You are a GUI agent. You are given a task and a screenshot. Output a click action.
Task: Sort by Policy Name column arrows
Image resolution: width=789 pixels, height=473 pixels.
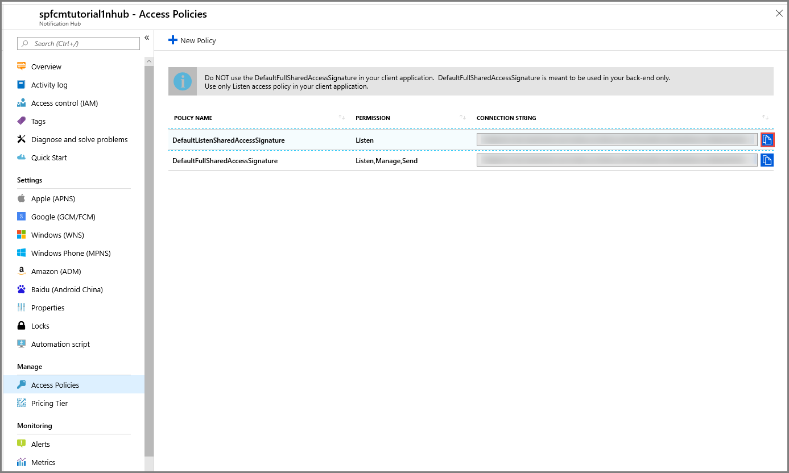click(x=342, y=117)
